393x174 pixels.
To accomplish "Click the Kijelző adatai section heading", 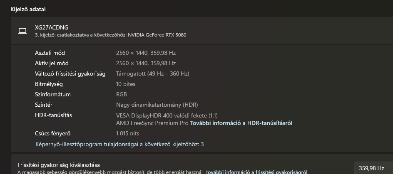I will [x=28, y=9].
